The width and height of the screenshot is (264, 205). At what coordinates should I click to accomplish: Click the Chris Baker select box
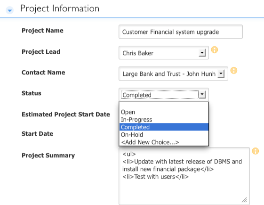[164, 53]
